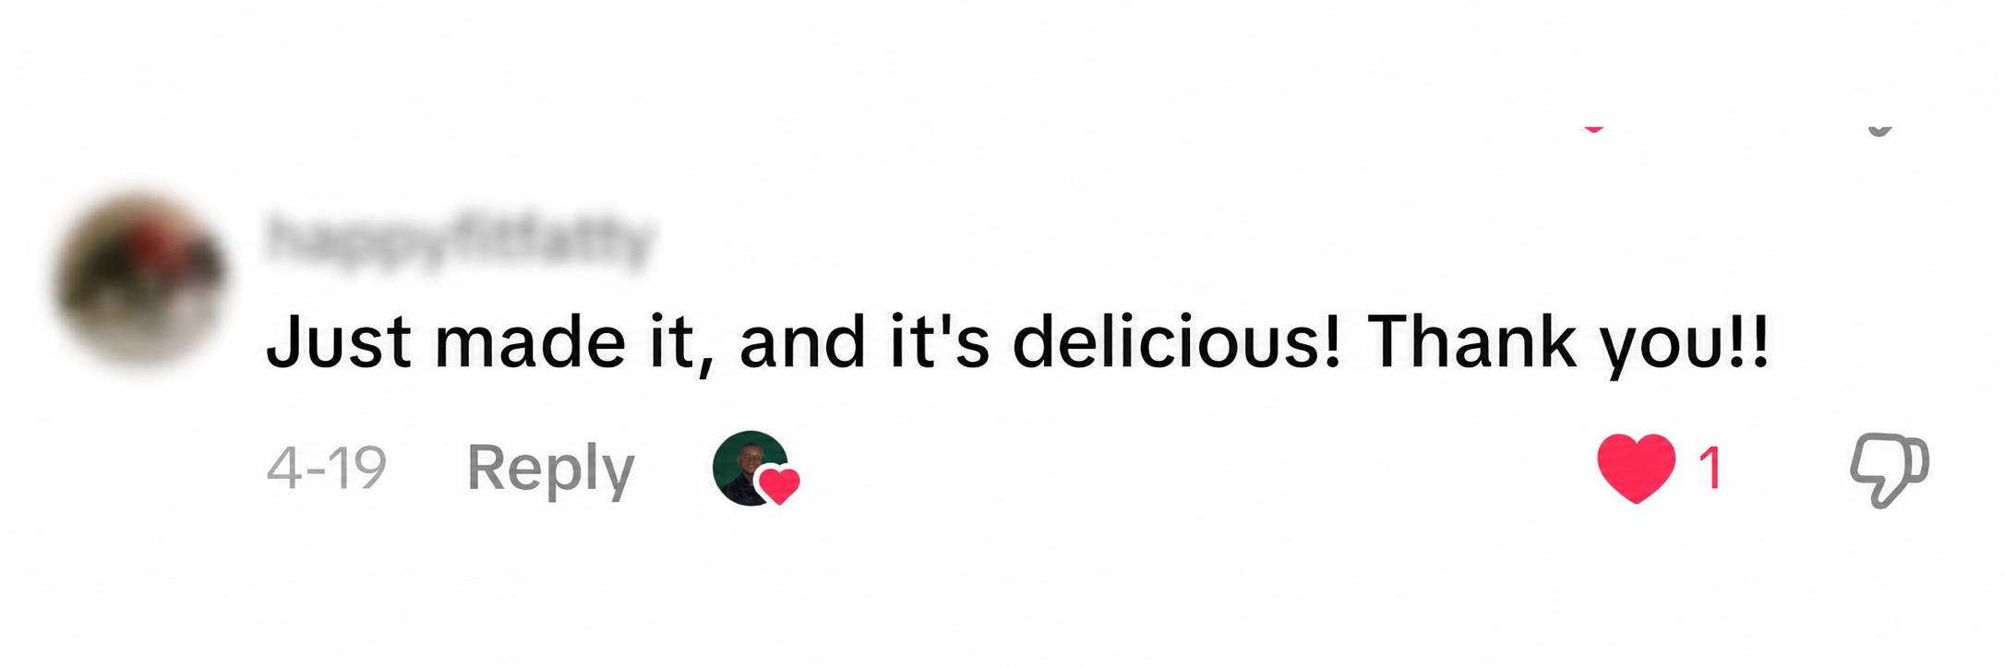The image size is (2005, 668).
Task: Open the commenter's blurred profile picture
Action: pyautogui.click(x=140, y=280)
